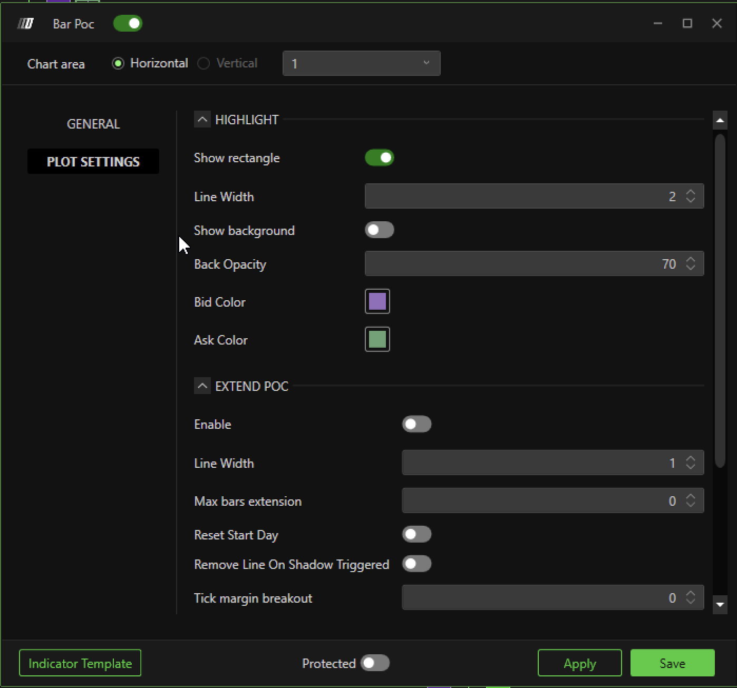Turn on the Extend POC Enable switch
The image size is (737, 688).
point(416,425)
